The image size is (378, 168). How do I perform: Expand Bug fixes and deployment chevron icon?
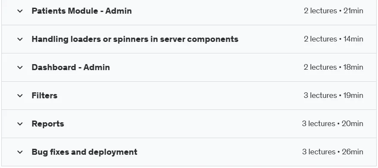coord(20,152)
